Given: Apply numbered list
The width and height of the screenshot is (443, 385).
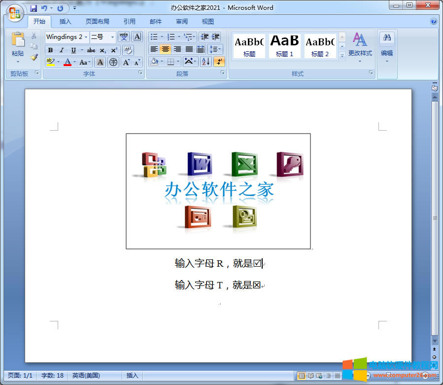Looking at the screenshot, I should point(171,37).
